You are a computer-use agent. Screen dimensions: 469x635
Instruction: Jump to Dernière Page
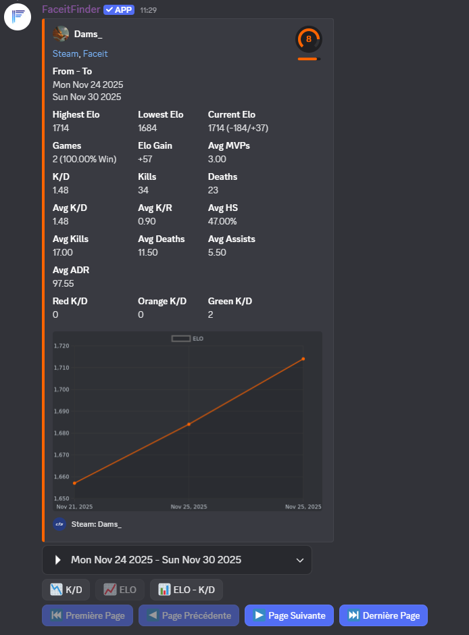tap(383, 615)
